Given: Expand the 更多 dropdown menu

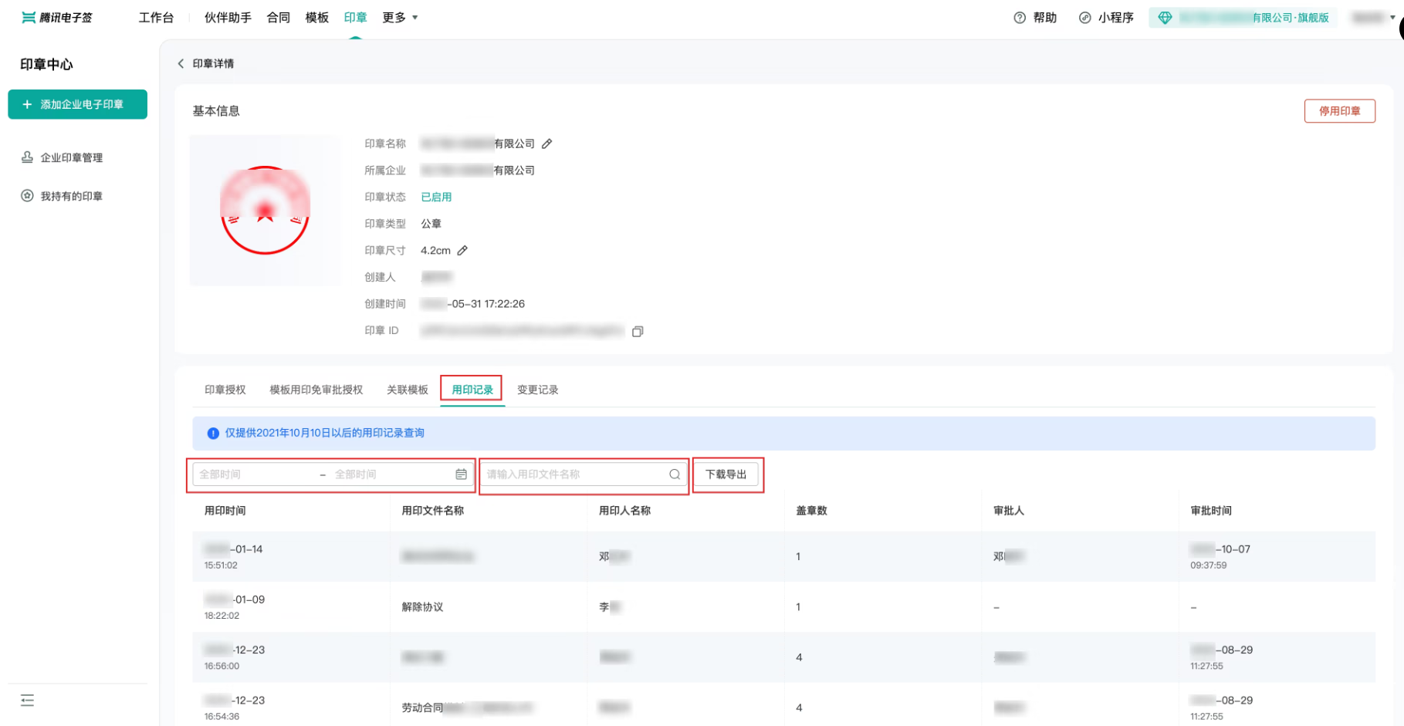Looking at the screenshot, I should 400,18.
